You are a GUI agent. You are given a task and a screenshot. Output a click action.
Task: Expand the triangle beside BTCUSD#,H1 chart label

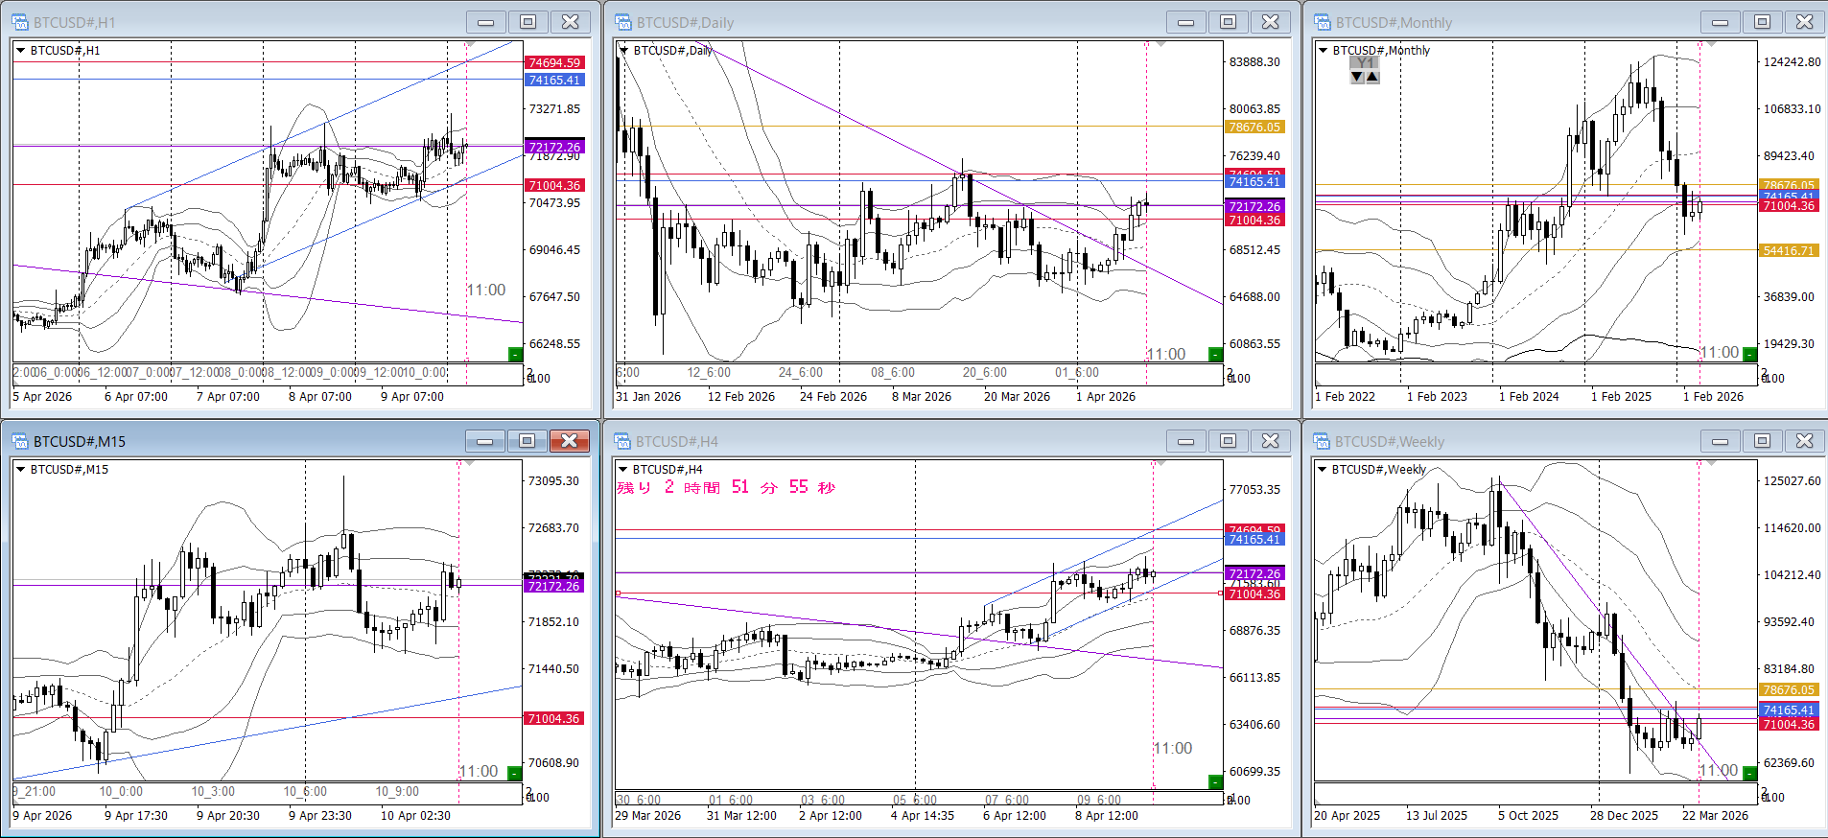pos(20,51)
